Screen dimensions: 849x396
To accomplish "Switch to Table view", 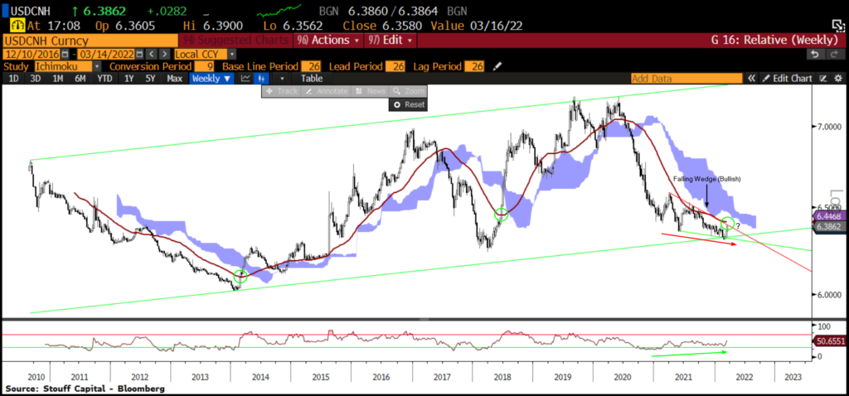I will [312, 79].
